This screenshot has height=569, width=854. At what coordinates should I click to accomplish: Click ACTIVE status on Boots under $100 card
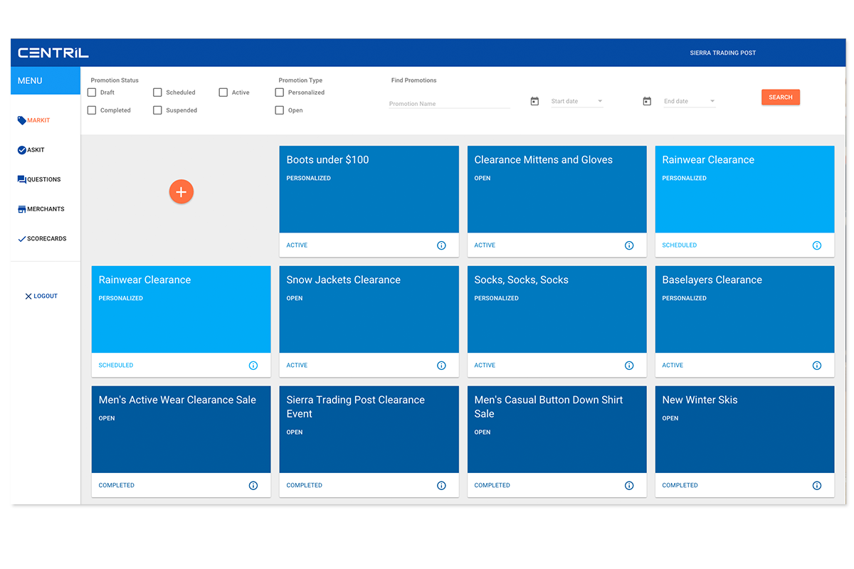pyautogui.click(x=297, y=245)
